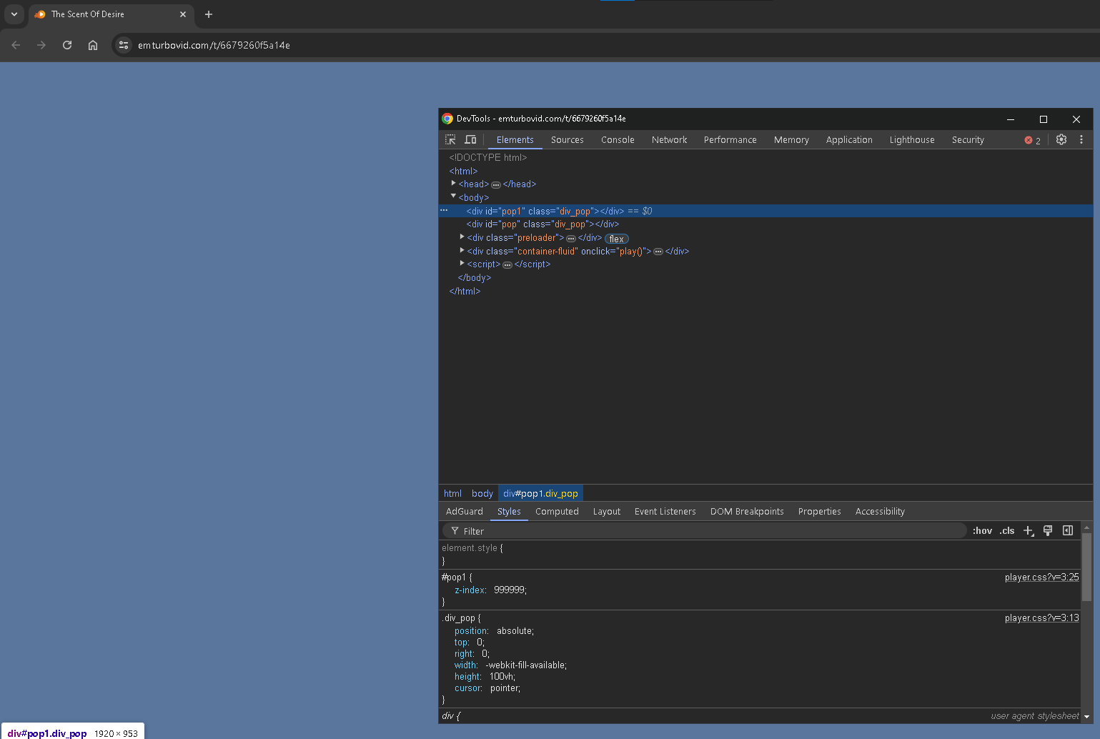1100x739 pixels.
Task: Open the new style rule plus icon
Action: (x=1029, y=530)
